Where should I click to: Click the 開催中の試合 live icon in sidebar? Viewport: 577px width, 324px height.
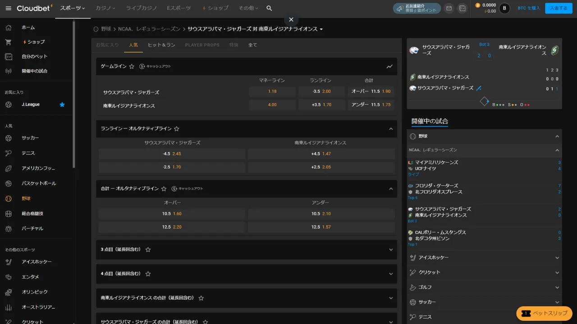tap(9, 71)
